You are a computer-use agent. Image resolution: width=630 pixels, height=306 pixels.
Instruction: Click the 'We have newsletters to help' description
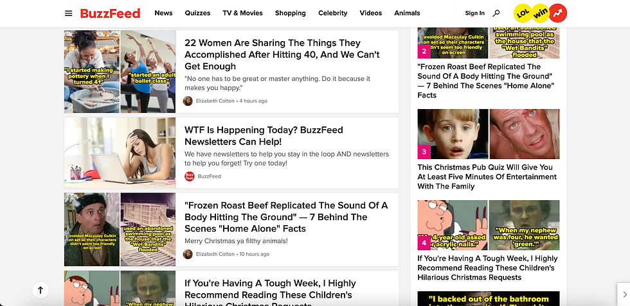pyautogui.click(x=287, y=158)
